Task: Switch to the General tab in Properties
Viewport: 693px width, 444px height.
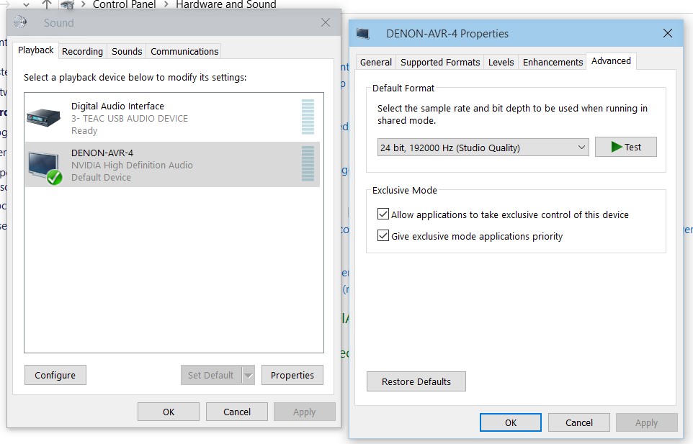Action: [375, 62]
